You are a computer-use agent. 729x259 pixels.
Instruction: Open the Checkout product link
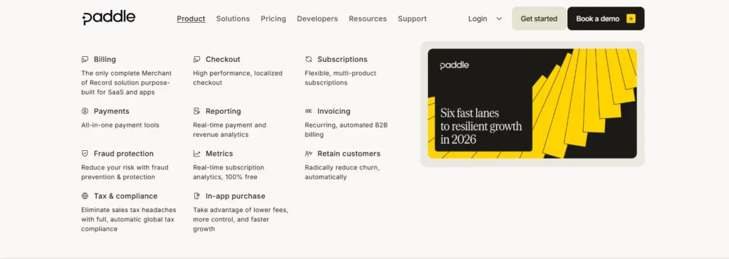[223, 60]
